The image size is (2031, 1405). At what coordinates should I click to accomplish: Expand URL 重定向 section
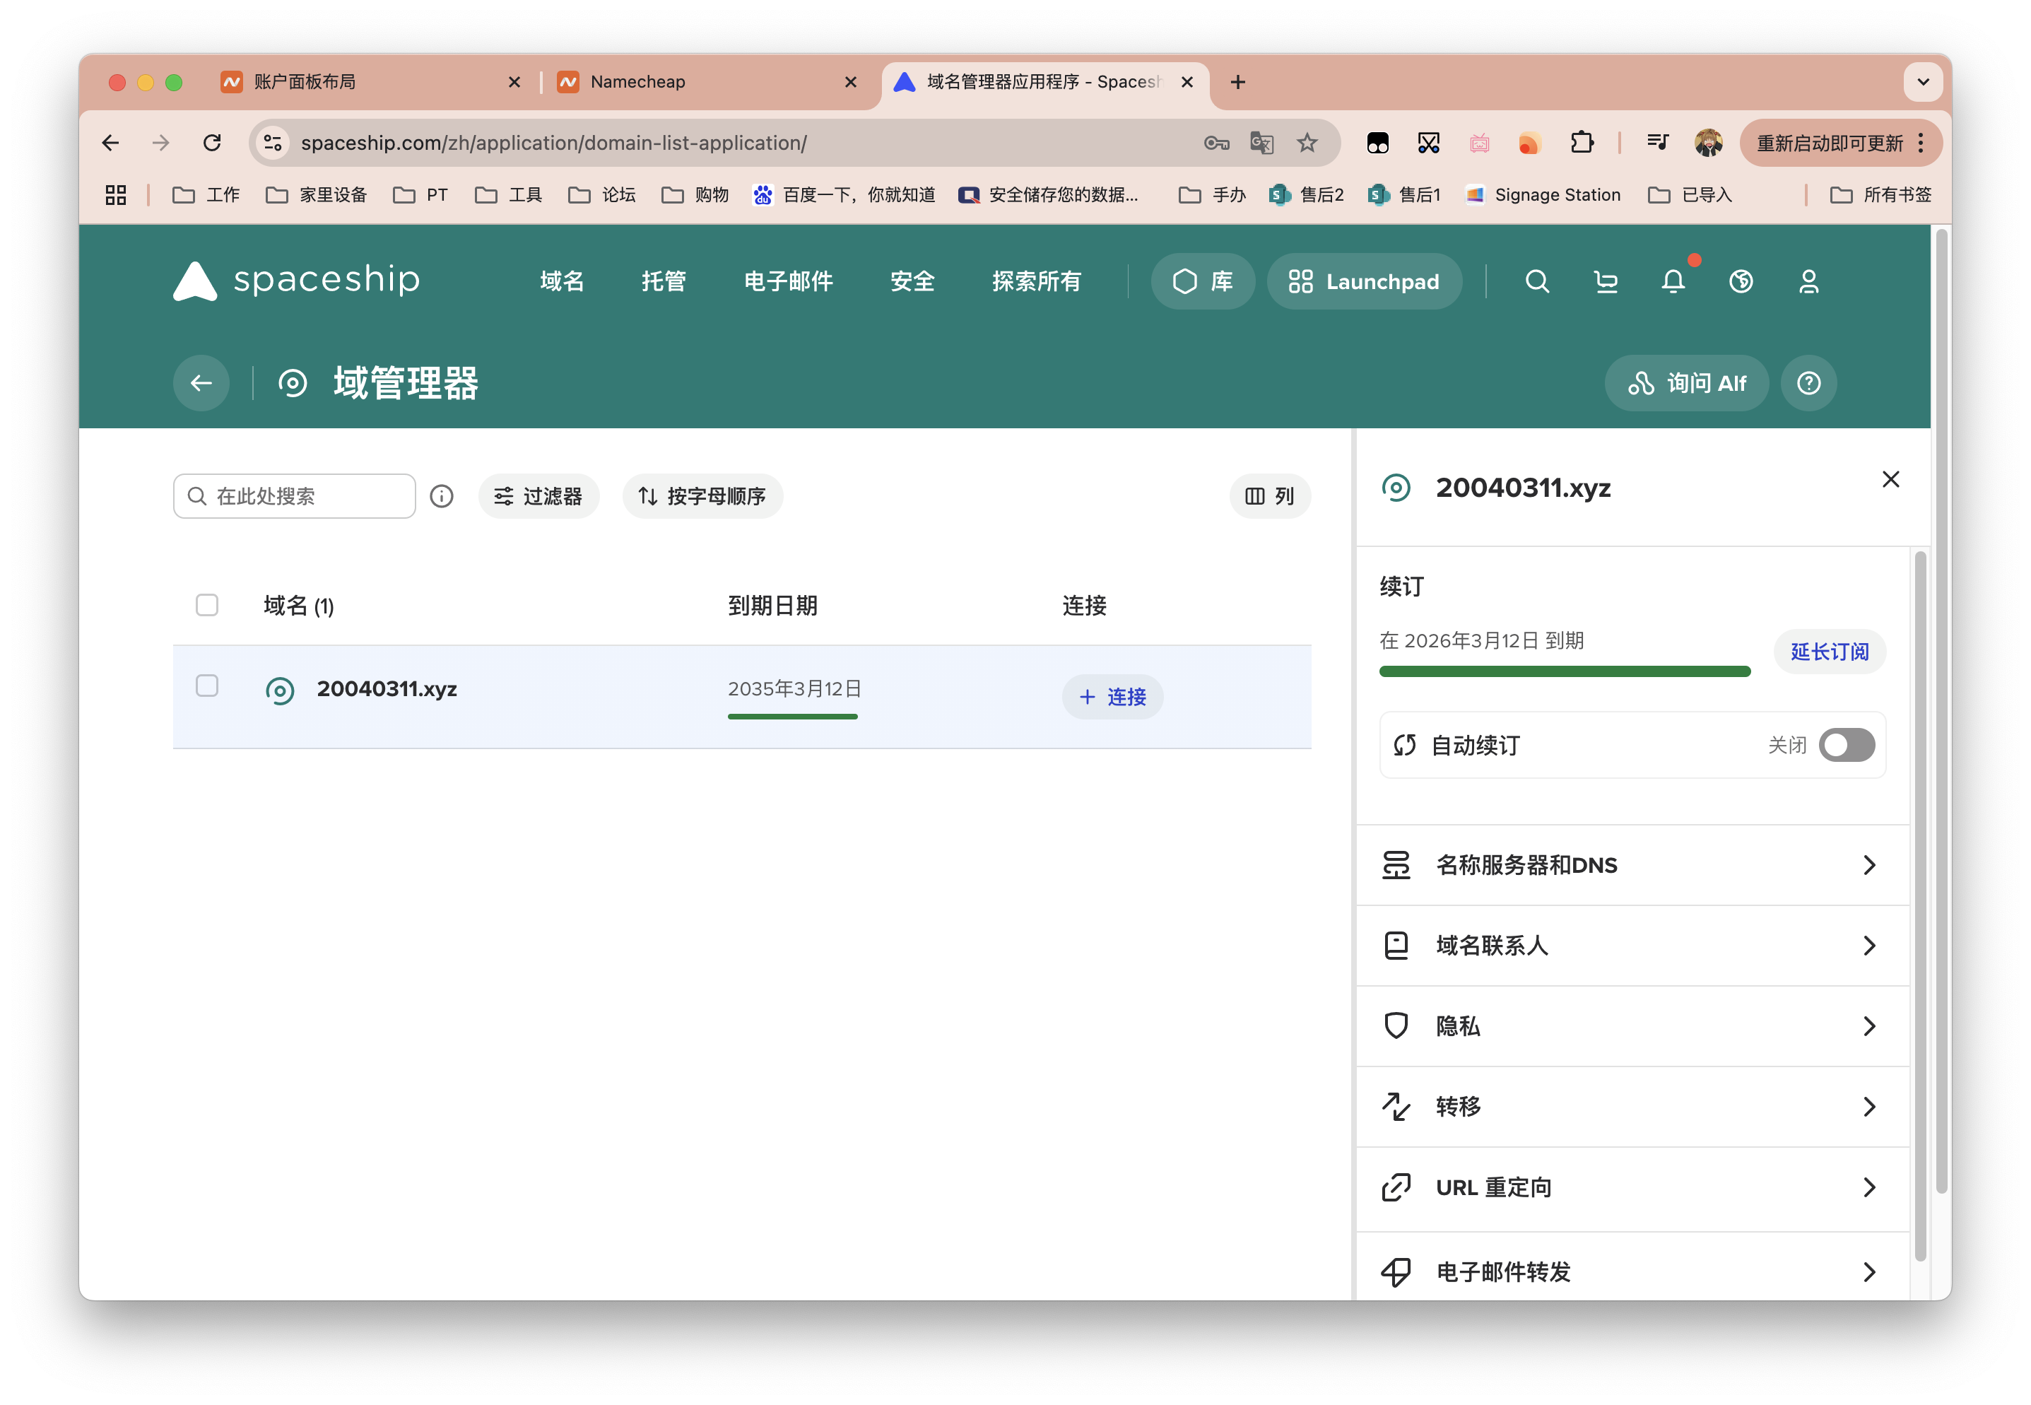(1632, 1187)
